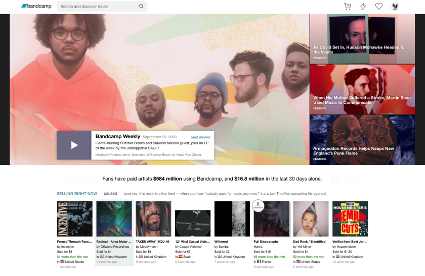Image resolution: width=425 pixels, height=276 pixels.
Task: Click the UK flag under Samba
Action: 220,256
